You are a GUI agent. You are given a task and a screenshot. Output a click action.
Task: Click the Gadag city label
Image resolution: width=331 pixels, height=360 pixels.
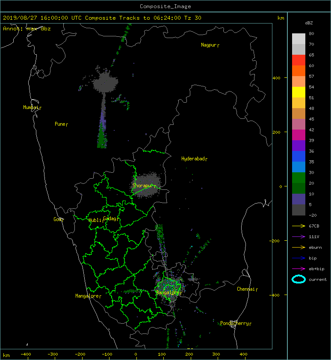[110, 218]
